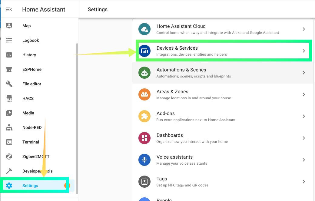Click the Logbook list icon
Image resolution: width=315 pixels, height=201 pixels.
[9, 40]
